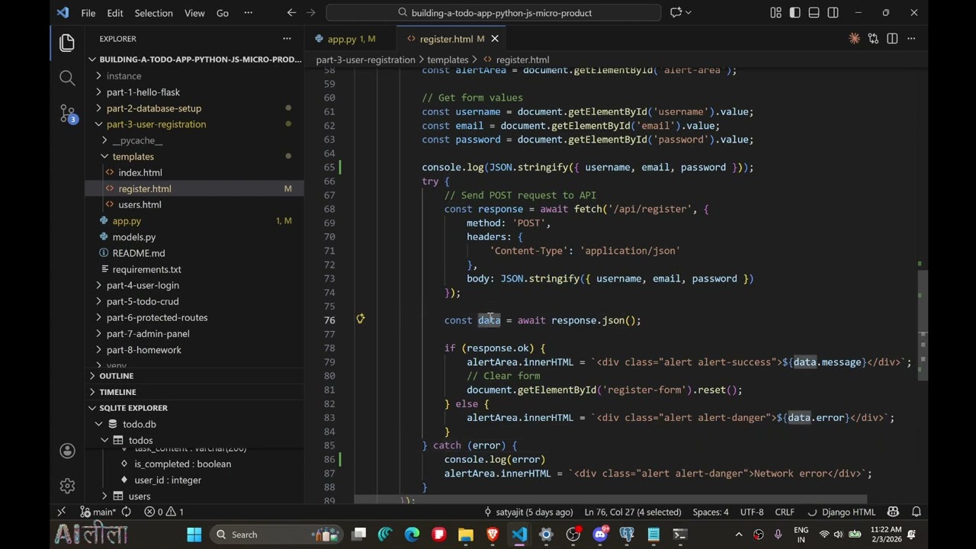Open the File menu
Image resolution: width=976 pixels, height=549 pixels.
coord(88,13)
